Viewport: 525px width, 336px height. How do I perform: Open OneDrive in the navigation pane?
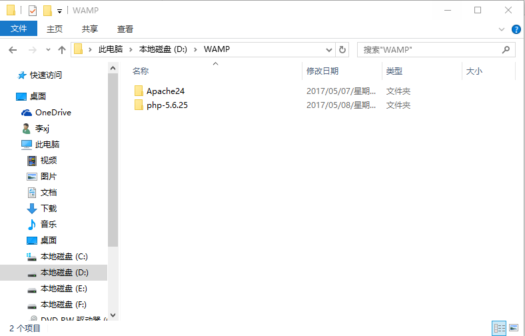(53, 113)
